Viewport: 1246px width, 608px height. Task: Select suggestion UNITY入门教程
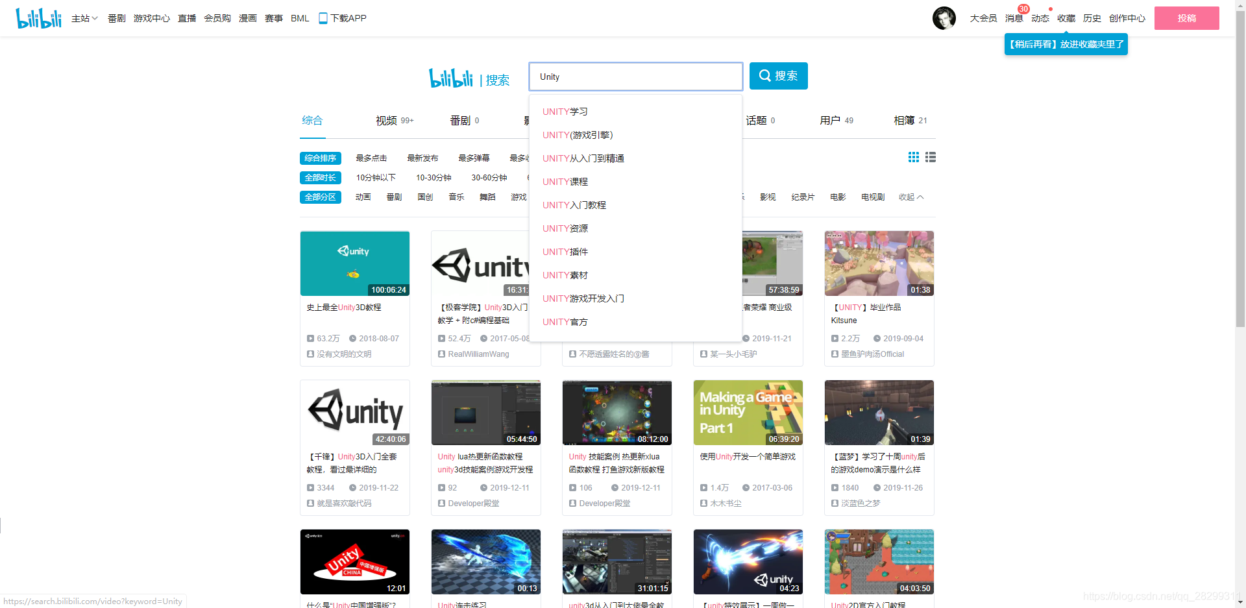pos(635,205)
